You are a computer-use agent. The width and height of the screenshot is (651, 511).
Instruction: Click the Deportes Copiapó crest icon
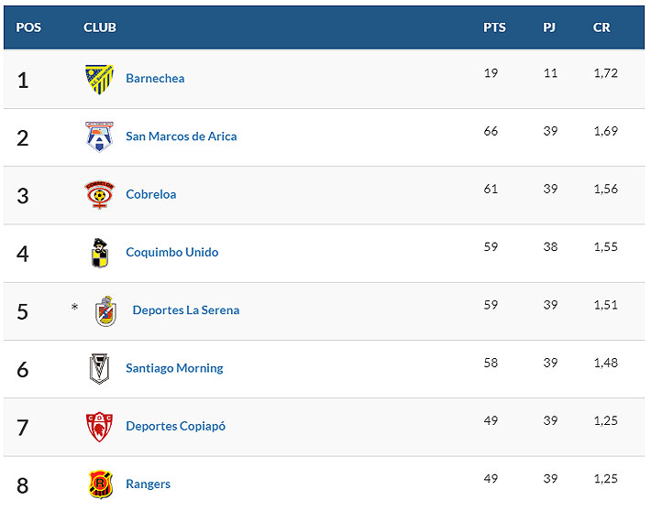coord(99,427)
